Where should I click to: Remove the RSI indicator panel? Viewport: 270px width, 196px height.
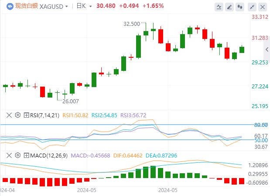[9, 115]
